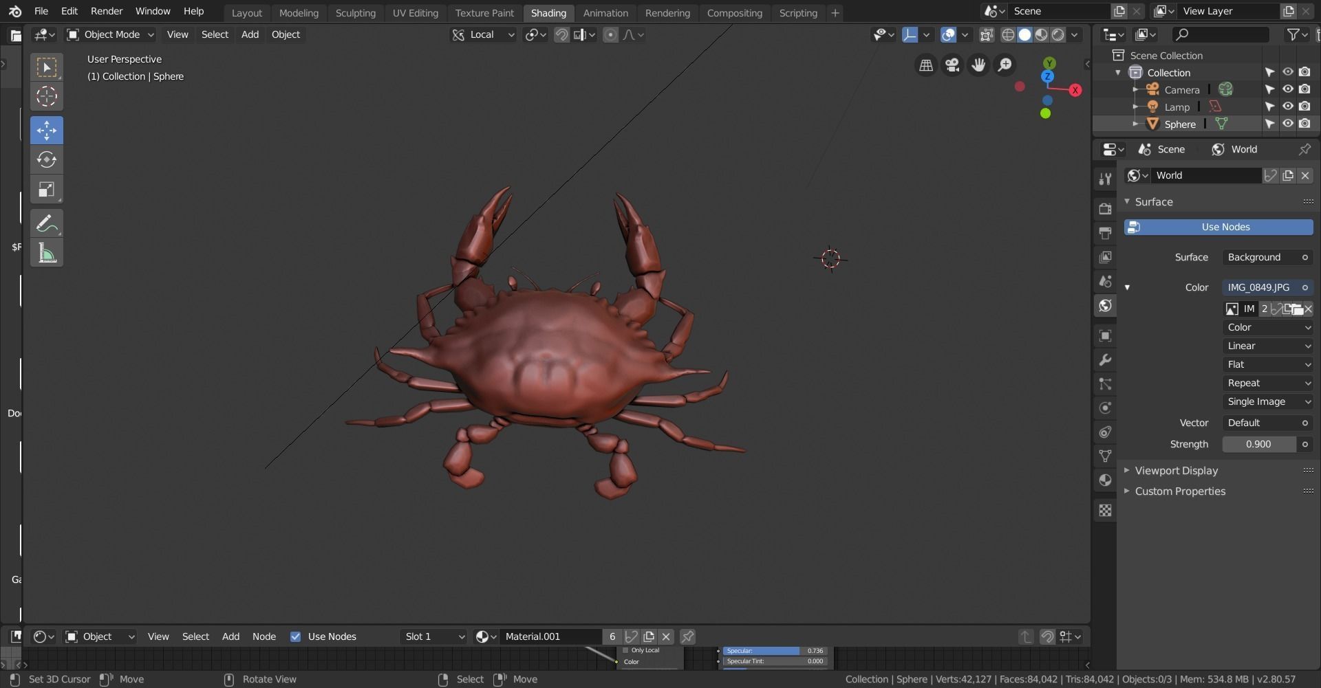Open the Node menu in shader editor
The image size is (1321, 688).
point(264,636)
